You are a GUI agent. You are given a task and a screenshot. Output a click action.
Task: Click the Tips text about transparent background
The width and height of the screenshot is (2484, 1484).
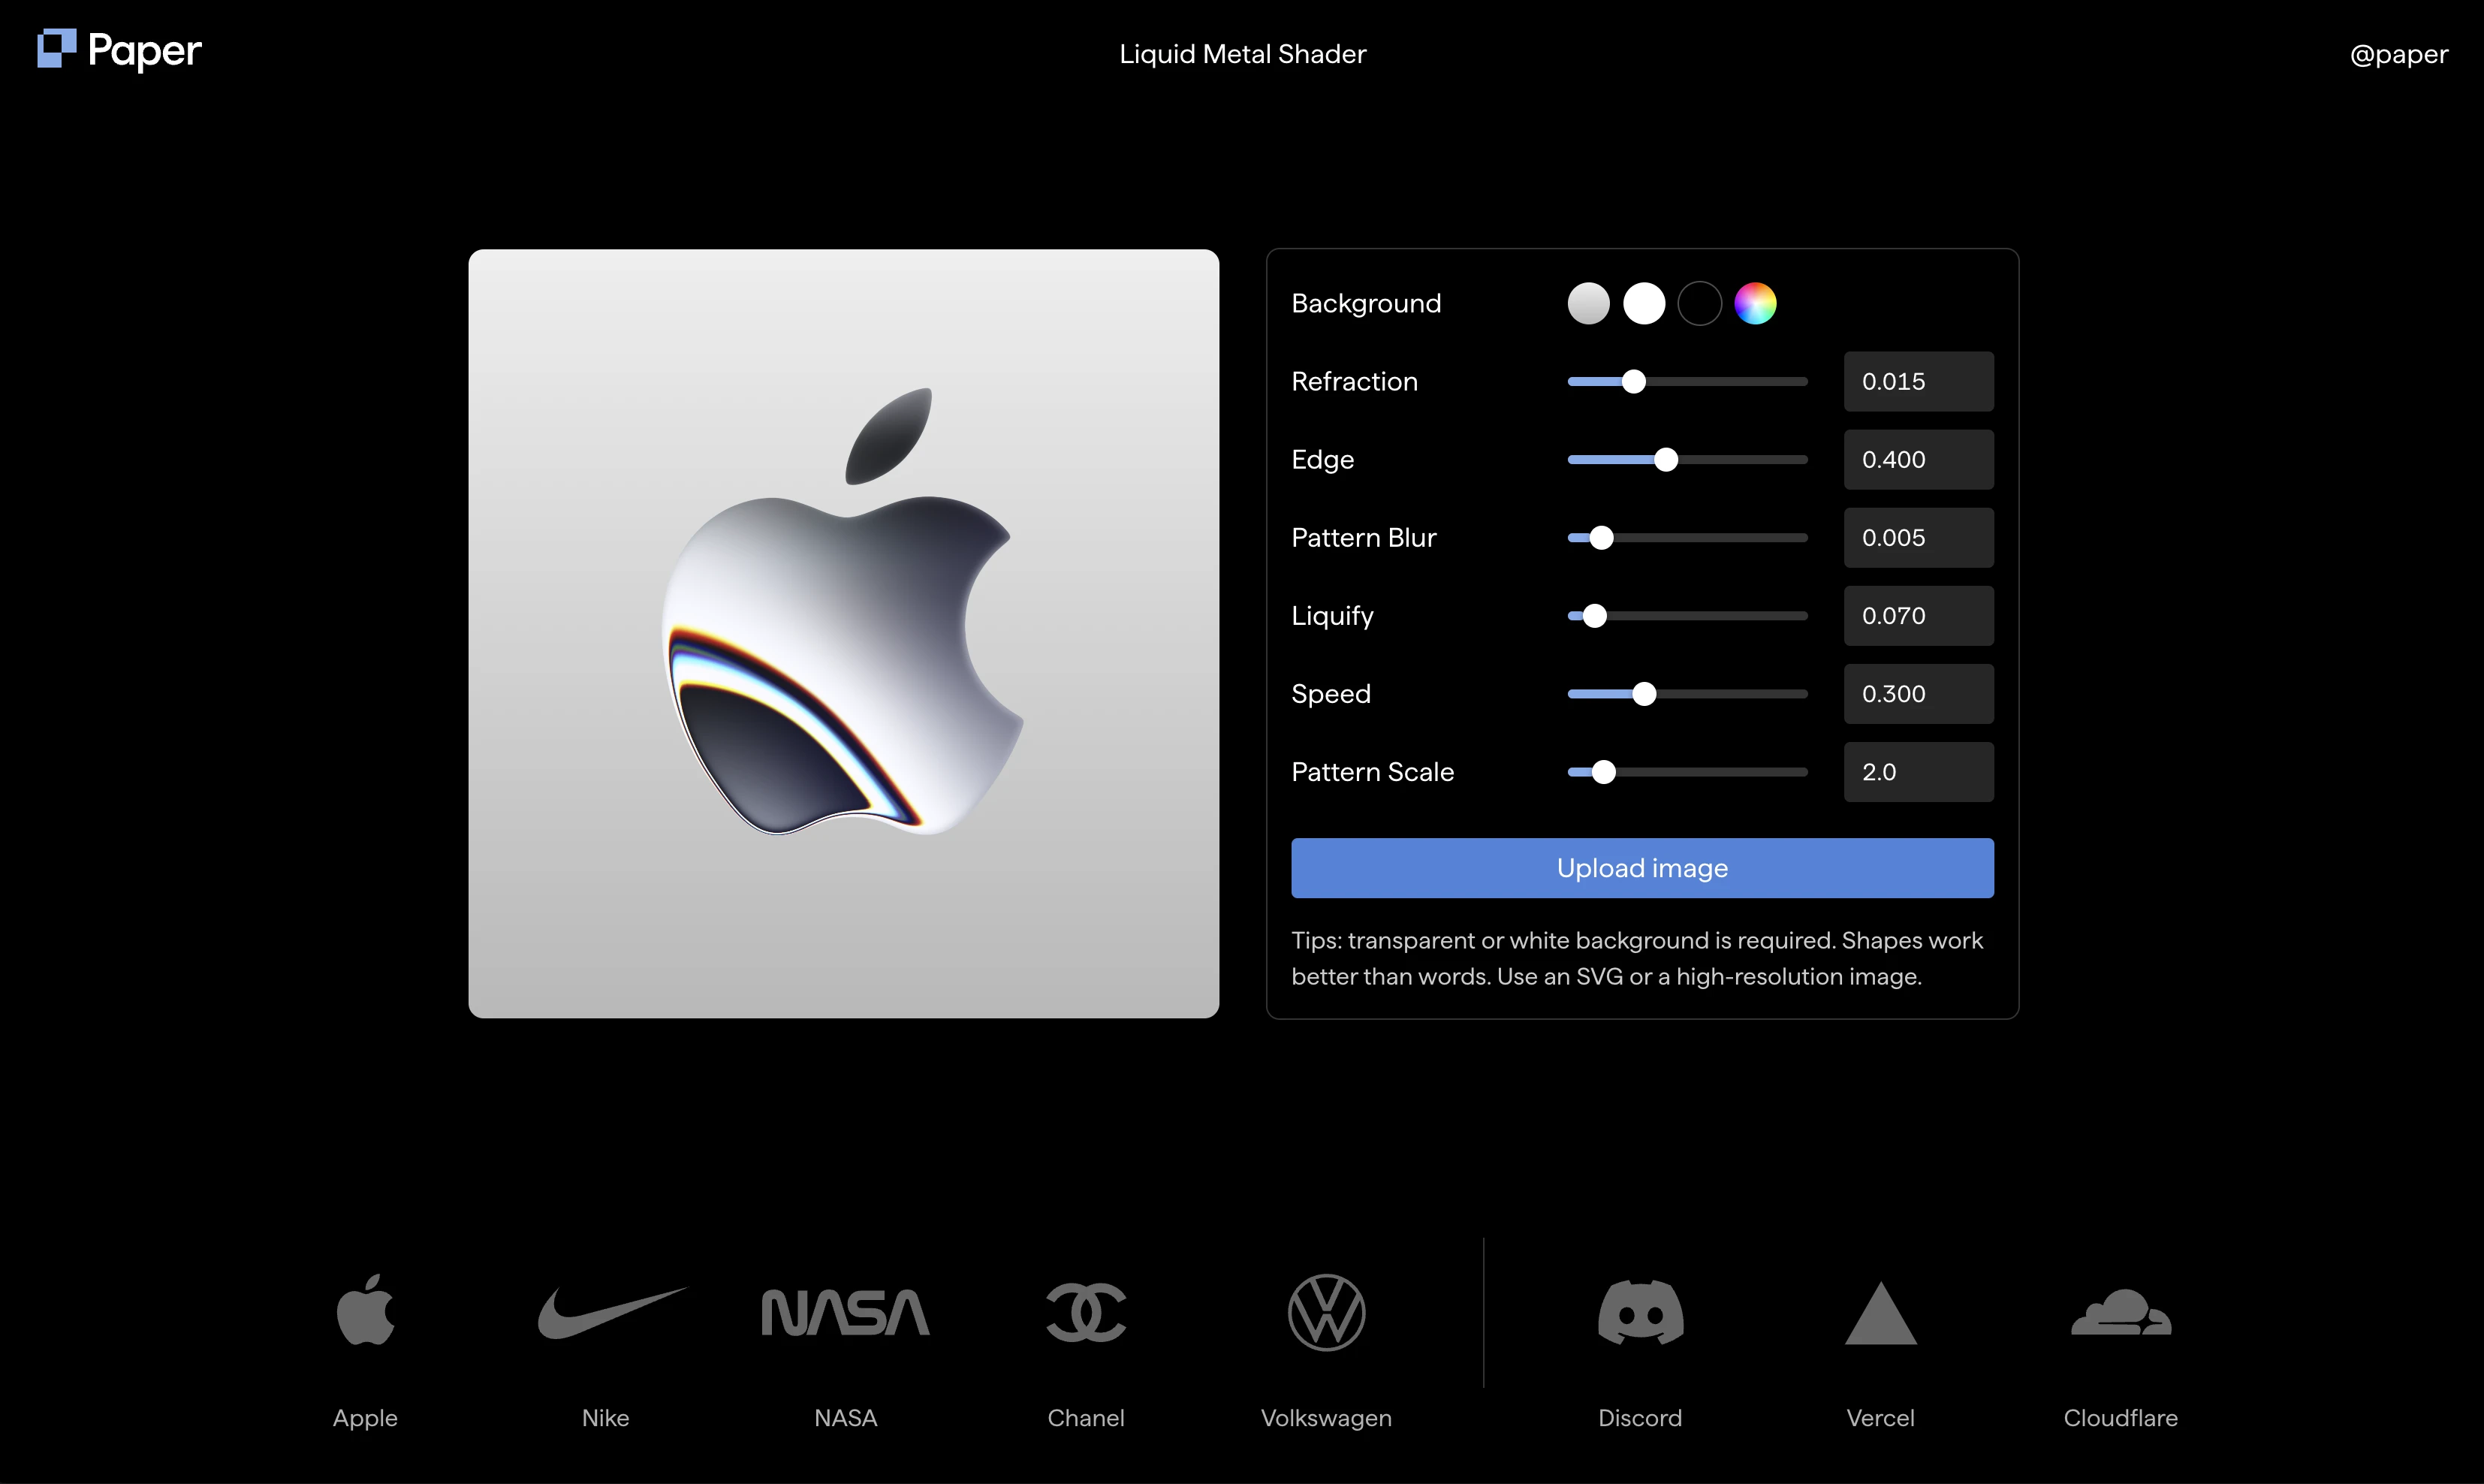[x=1637, y=958]
